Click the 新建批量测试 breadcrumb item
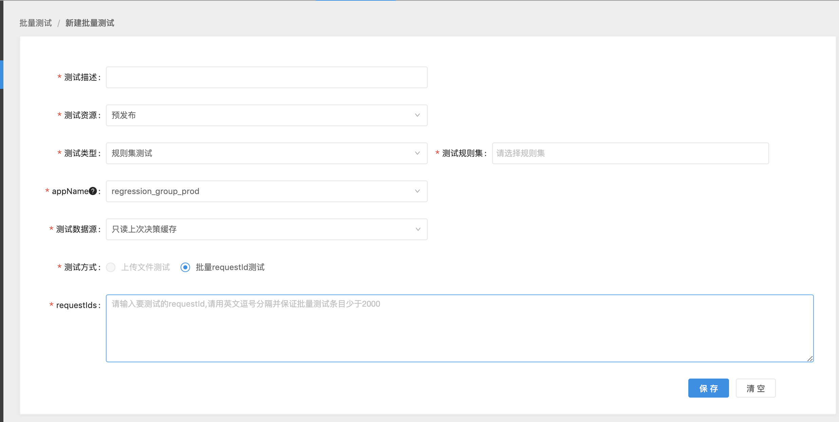The image size is (839, 422). tap(90, 23)
